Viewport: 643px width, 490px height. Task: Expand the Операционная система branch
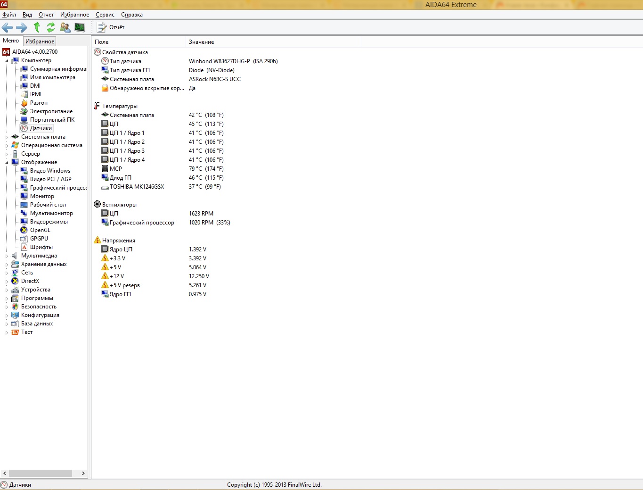(x=7, y=146)
